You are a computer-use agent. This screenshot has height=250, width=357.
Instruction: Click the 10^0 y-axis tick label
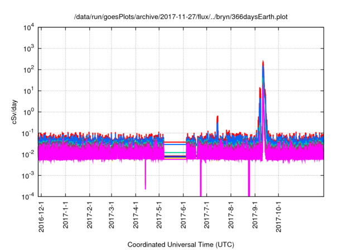[29, 112]
